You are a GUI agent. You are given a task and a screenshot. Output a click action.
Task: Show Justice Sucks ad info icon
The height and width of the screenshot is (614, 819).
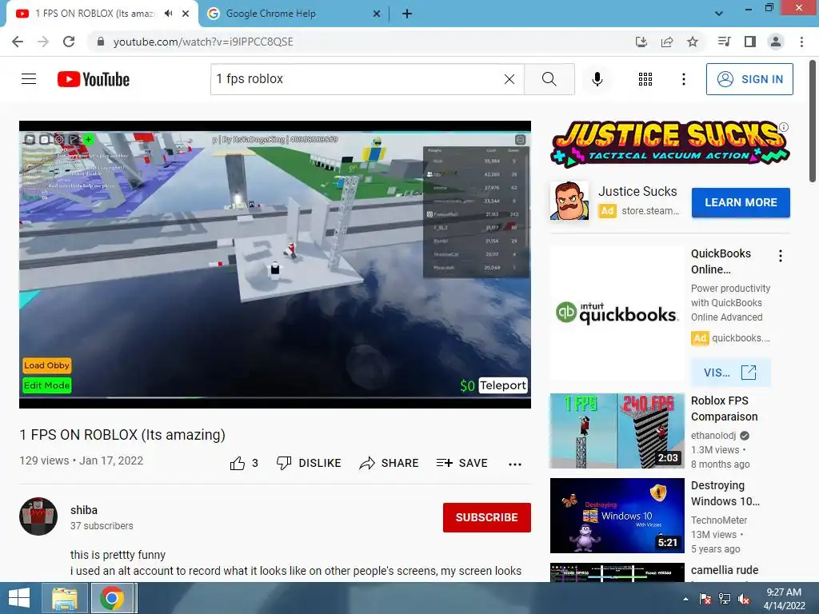click(784, 127)
